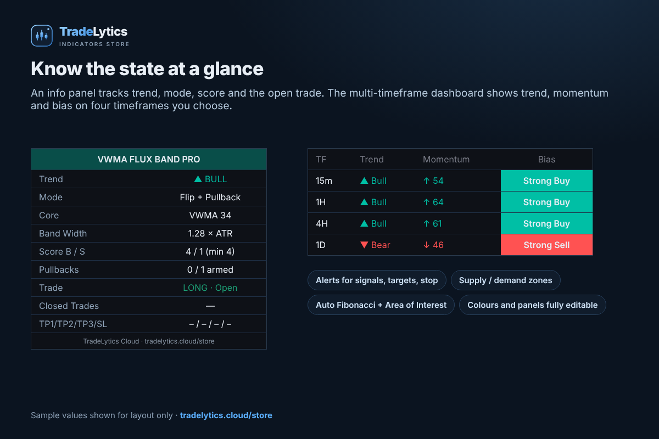
Task: Click the '0 / 1 armed' pullbacks value
Action: (x=210, y=269)
